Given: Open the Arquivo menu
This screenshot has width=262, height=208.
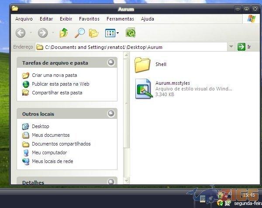Looking at the screenshot, I should pos(24,19).
